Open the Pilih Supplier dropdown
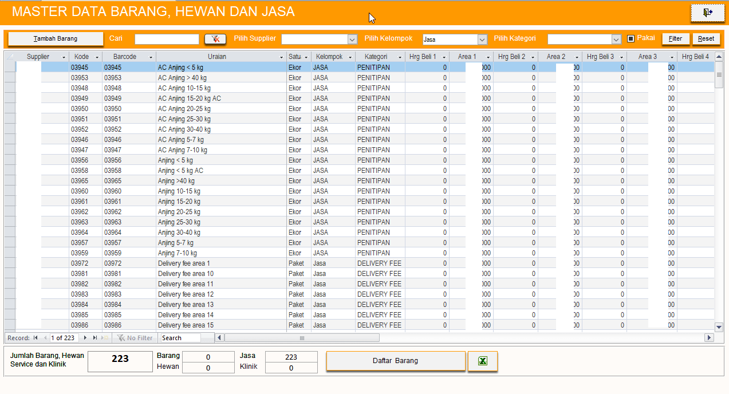Viewport: 729px width, 394px height. click(x=352, y=40)
